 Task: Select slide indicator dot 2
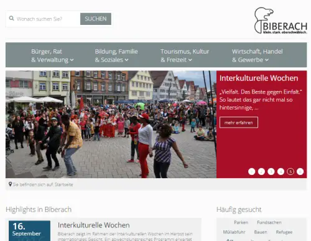tap(261, 171)
